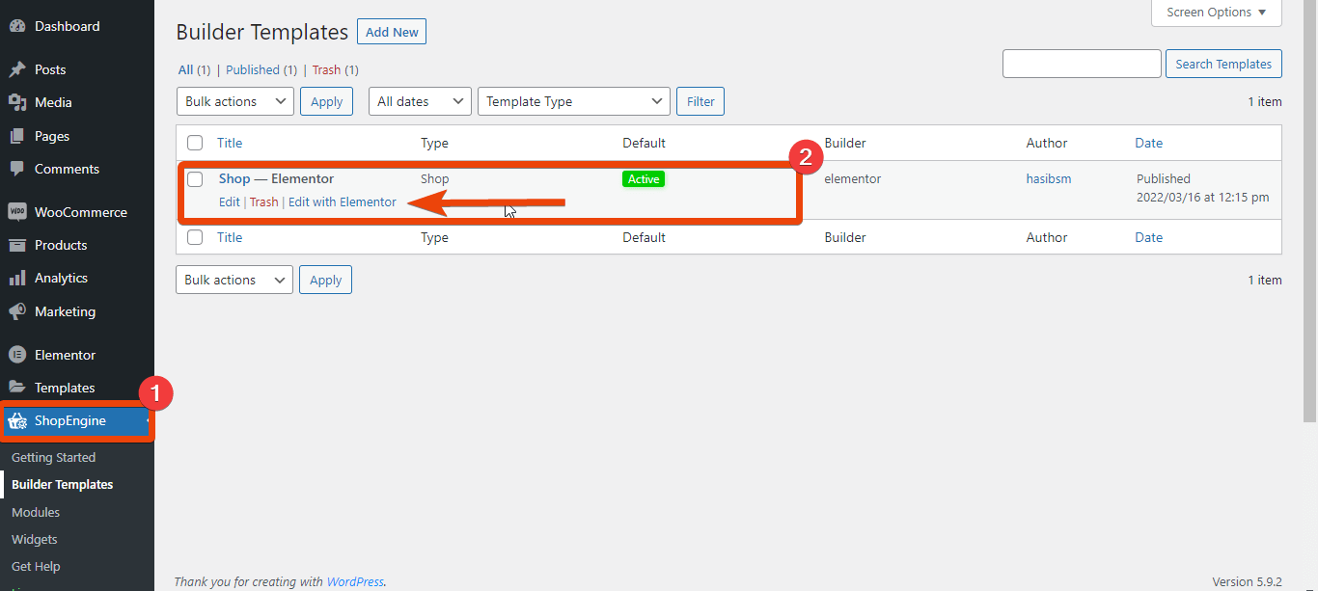The image size is (1318, 591).
Task: Open the top Bulk actions dropdown
Action: click(235, 101)
